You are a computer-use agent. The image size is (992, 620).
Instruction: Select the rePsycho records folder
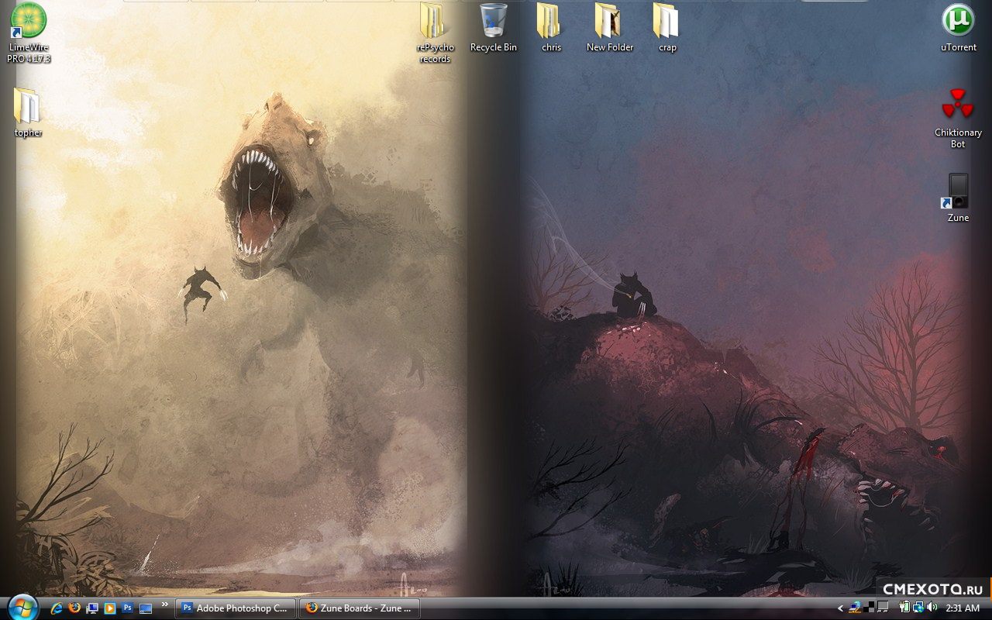(434, 22)
